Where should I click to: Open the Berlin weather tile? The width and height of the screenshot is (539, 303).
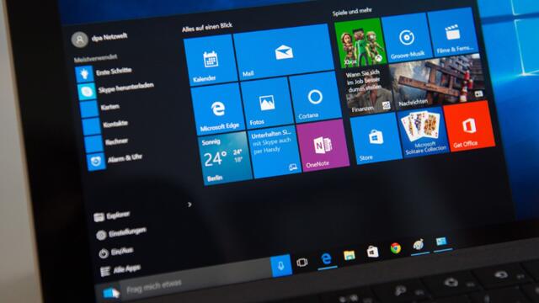(x=225, y=158)
